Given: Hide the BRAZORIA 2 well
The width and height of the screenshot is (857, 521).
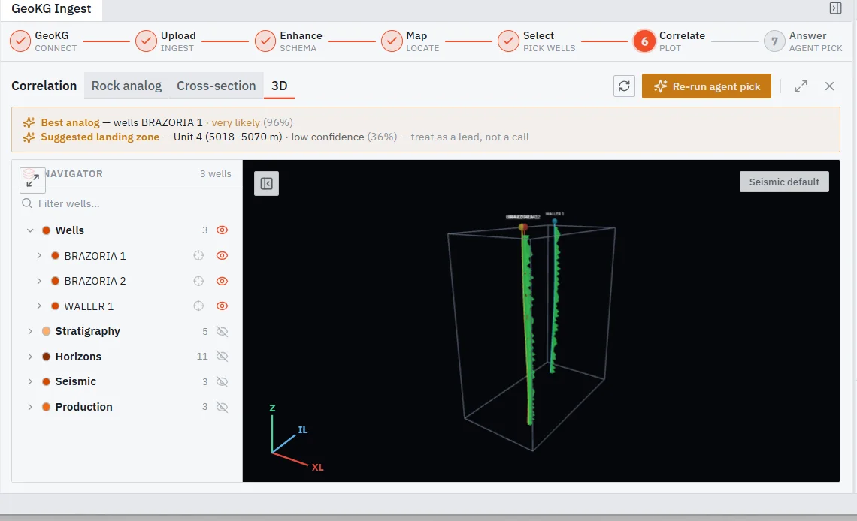Looking at the screenshot, I should pyautogui.click(x=222, y=281).
